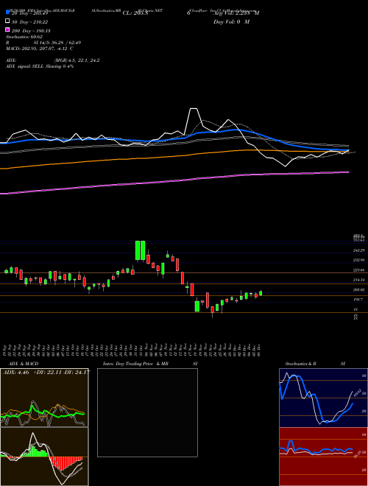Click the 232.98 price axis label
The width and height of the screenshot is (368, 486).
pos(359,260)
